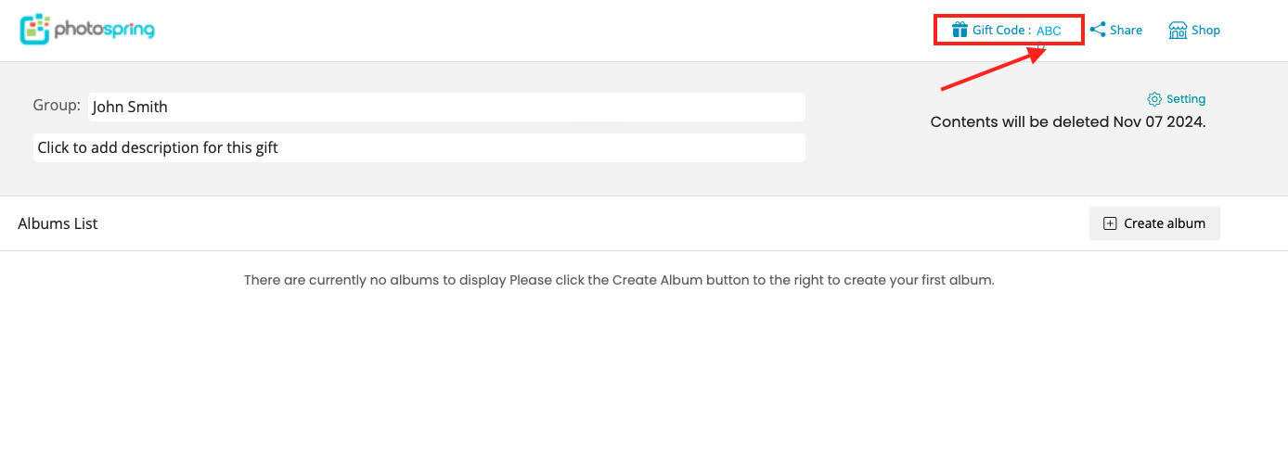Click the Setting gear icon
Screen dimensions: 1288x457
pos(1154,99)
